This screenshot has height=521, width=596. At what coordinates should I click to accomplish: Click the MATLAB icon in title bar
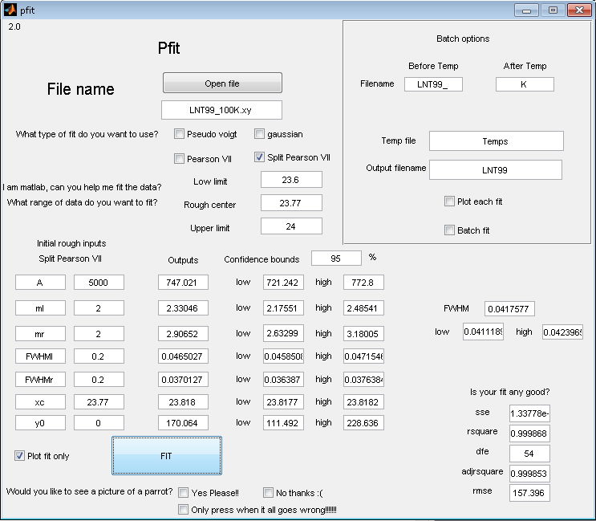point(10,10)
